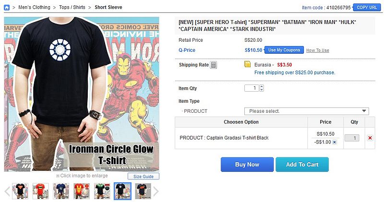Click the Use My Coupons button
Viewport: 384px width, 202px height.
click(284, 50)
